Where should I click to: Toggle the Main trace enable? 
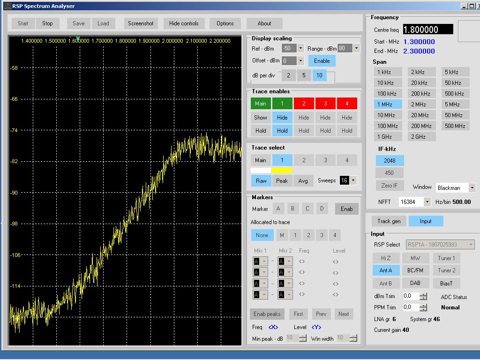coord(261,104)
